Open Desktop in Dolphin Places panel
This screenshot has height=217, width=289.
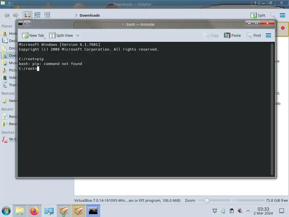[9, 41]
